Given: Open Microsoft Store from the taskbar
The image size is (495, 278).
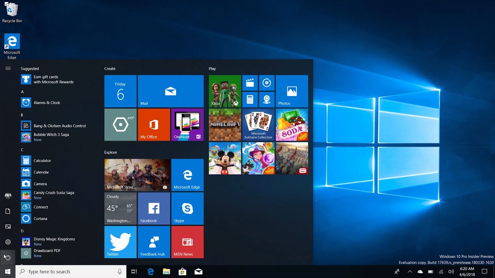Looking at the screenshot, I should [182, 271].
